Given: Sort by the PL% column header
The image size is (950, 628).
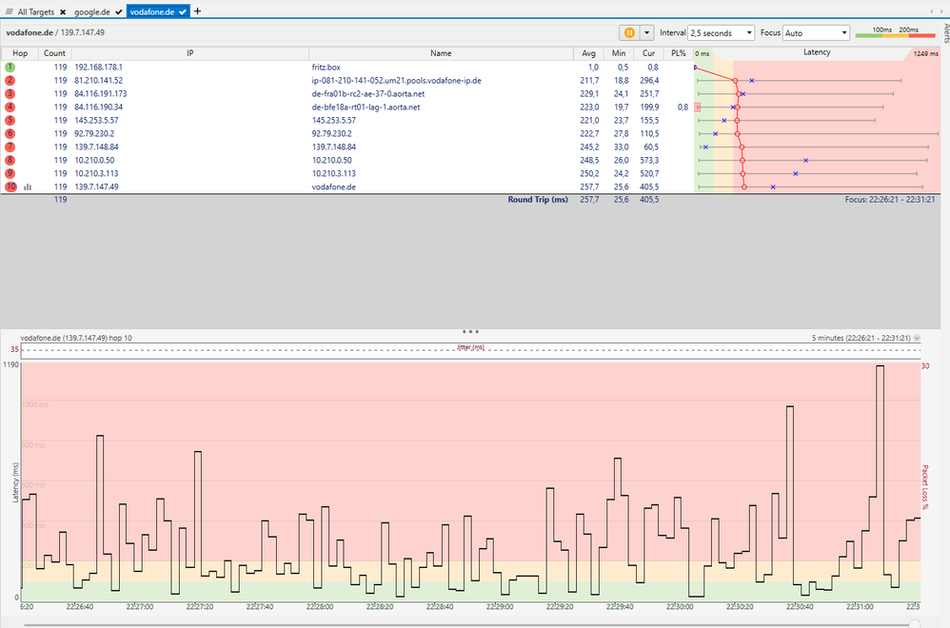Looking at the screenshot, I should pos(678,53).
